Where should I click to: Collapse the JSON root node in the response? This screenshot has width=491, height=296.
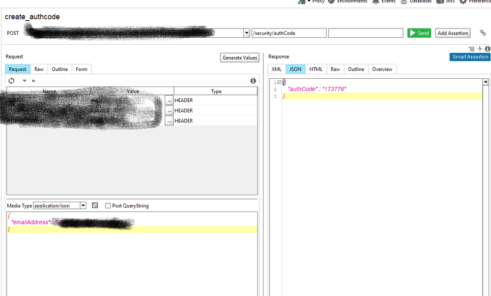[x=279, y=82]
